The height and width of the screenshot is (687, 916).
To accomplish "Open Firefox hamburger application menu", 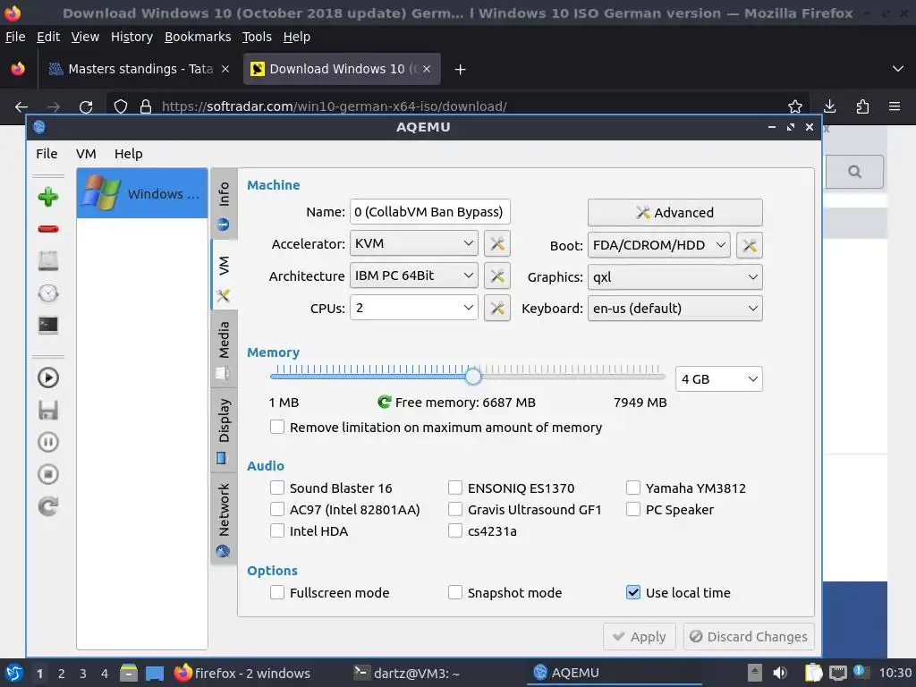I will point(895,106).
